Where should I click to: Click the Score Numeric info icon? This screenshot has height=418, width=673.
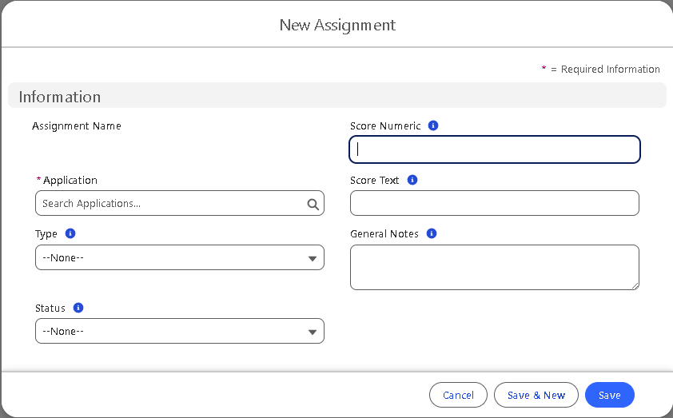point(433,125)
